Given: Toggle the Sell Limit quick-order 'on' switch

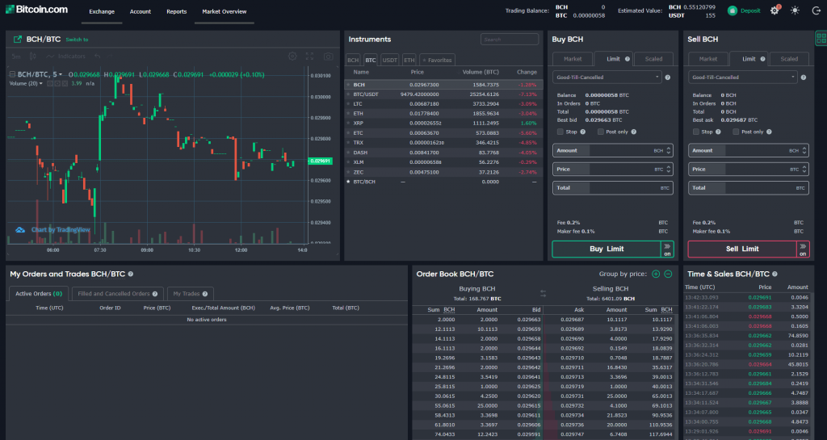Looking at the screenshot, I should tap(803, 249).
